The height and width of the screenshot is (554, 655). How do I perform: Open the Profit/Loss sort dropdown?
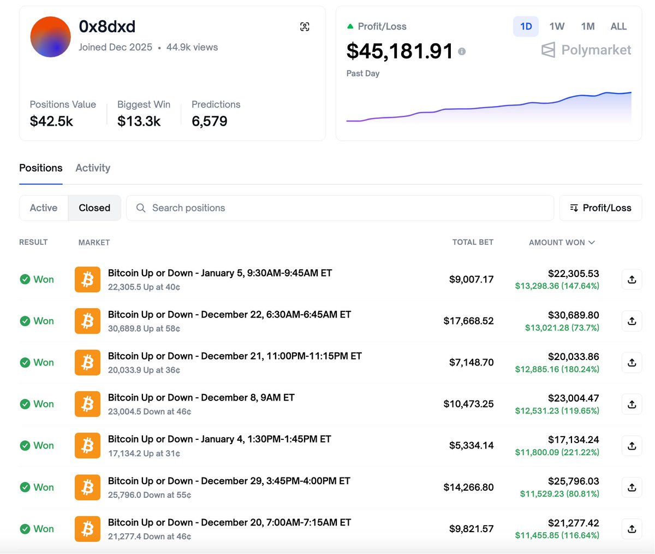(x=600, y=208)
